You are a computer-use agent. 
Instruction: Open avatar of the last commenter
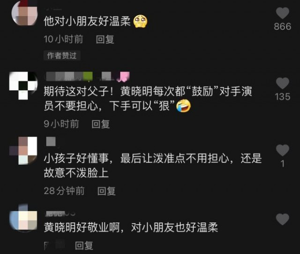[x=23, y=218]
